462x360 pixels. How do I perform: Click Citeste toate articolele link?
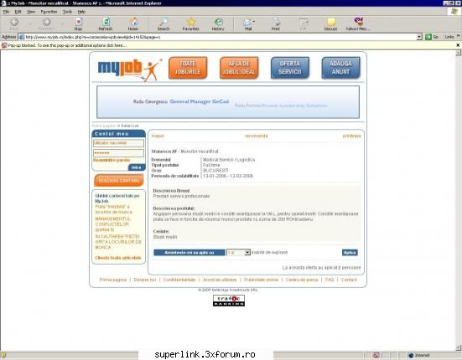coord(118,258)
